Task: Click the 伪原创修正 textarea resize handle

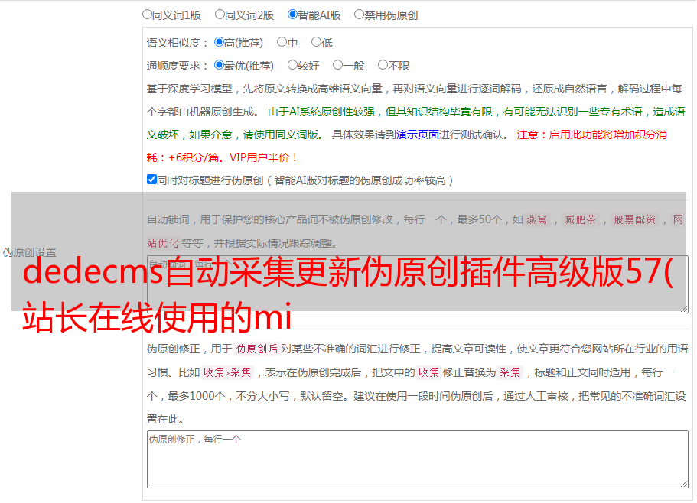Action: pyautogui.click(x=684, y=484)
